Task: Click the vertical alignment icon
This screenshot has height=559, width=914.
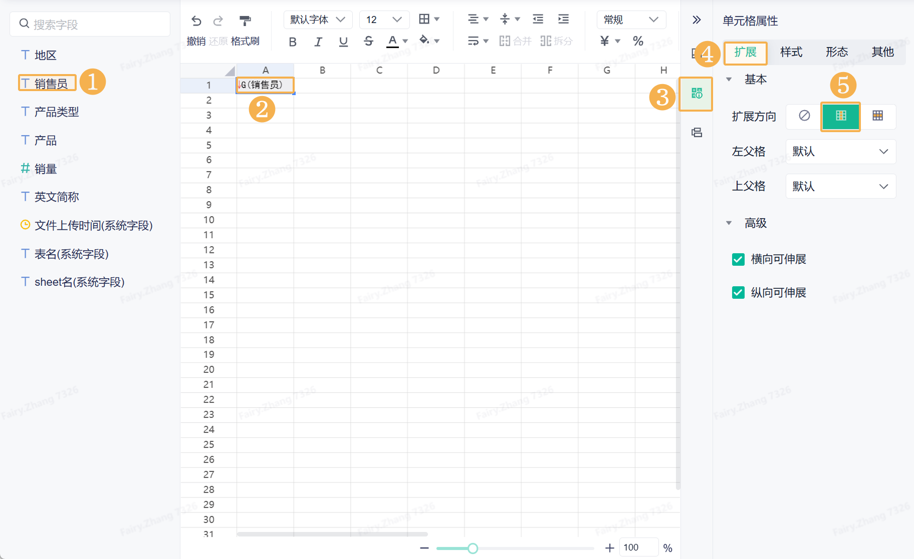Action: pyautogui.click(x=505, y=19)
